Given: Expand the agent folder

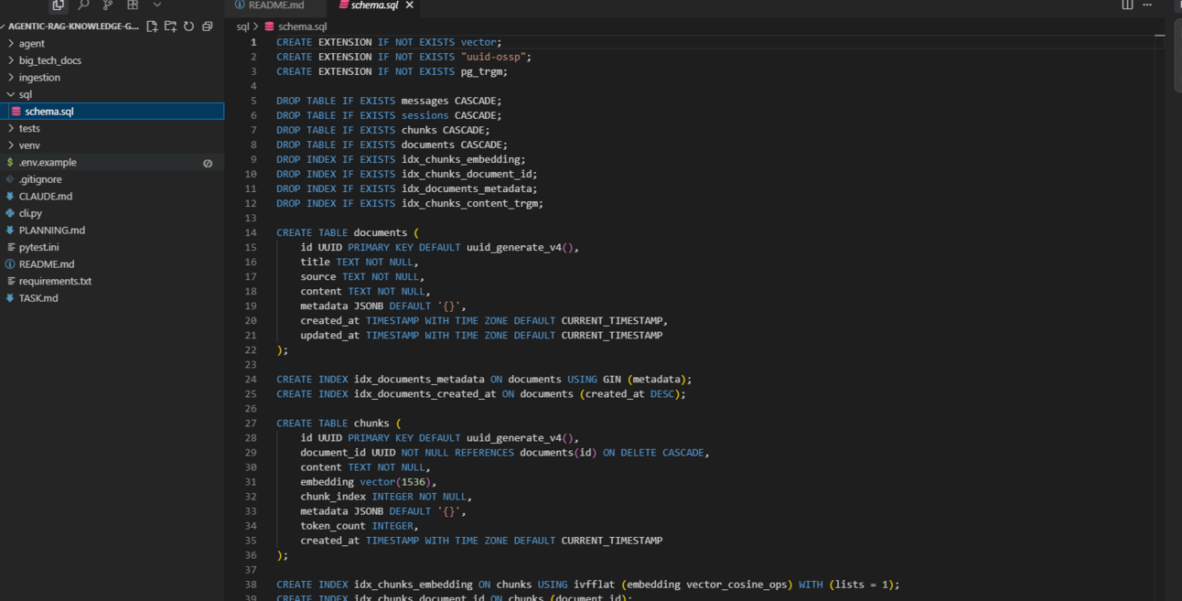Looking at the screenshot, I should pos(112,43).
